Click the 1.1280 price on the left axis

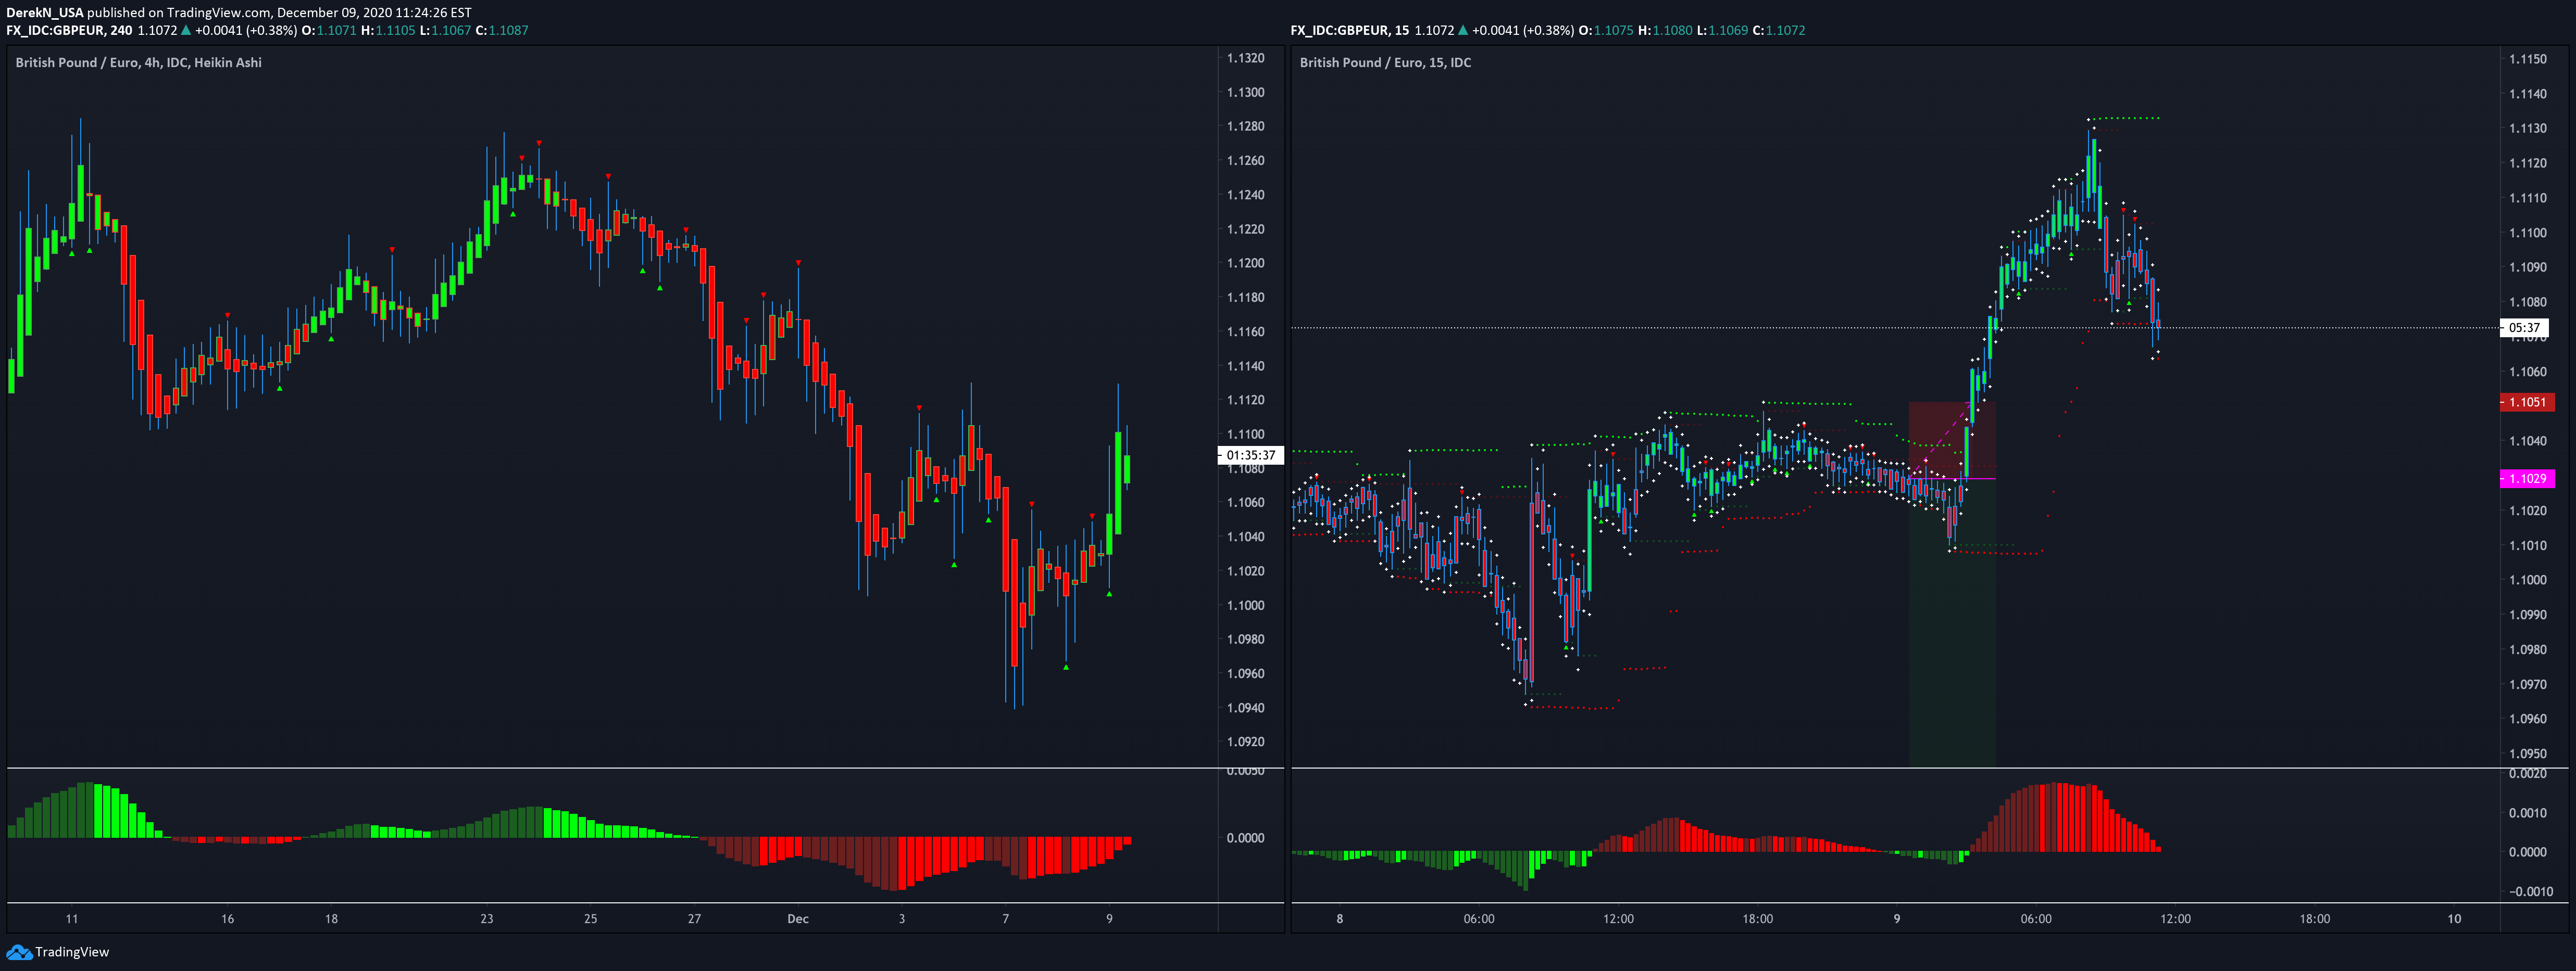[x=1245, y=127]
